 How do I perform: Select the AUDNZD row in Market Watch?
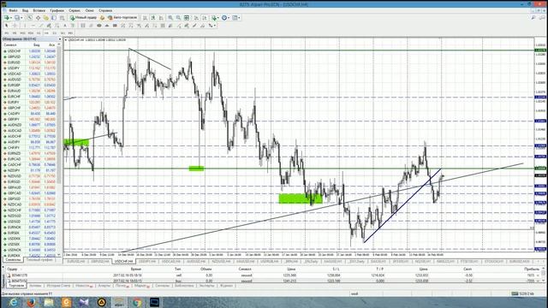pyautogui.click(x=30, y=125)
